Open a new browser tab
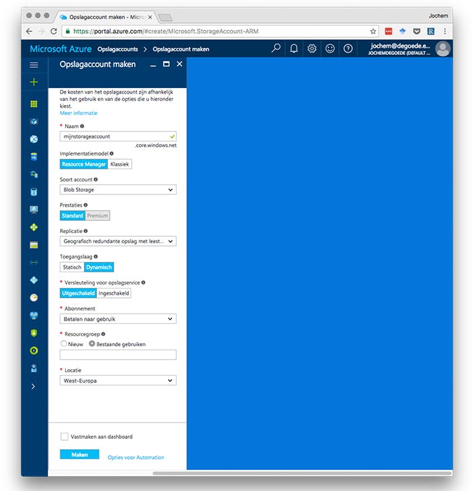Screen dimensions: 474x491 tap(165, 18)
